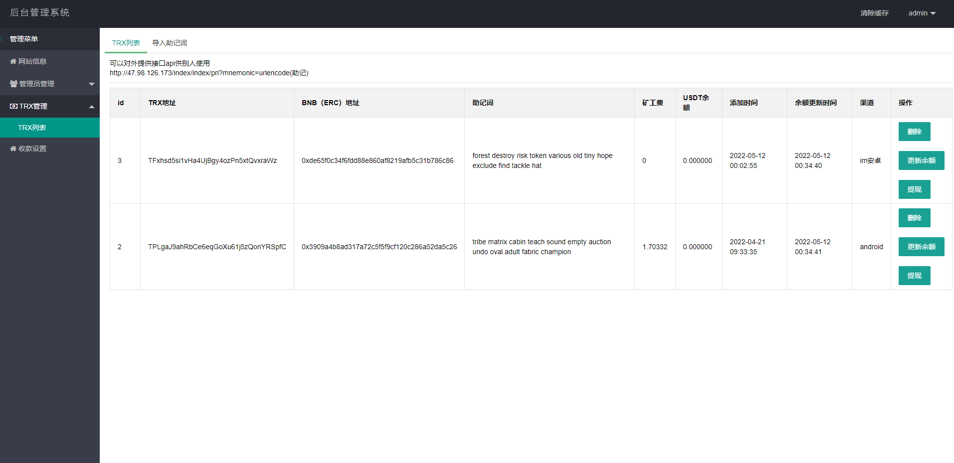Open the admin user dropdown
This screenshot has width=954, height=463.
point(922,13)
